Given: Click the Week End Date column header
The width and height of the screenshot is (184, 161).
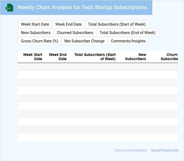Looking at the screenshot, I should (x=58, y=57).
